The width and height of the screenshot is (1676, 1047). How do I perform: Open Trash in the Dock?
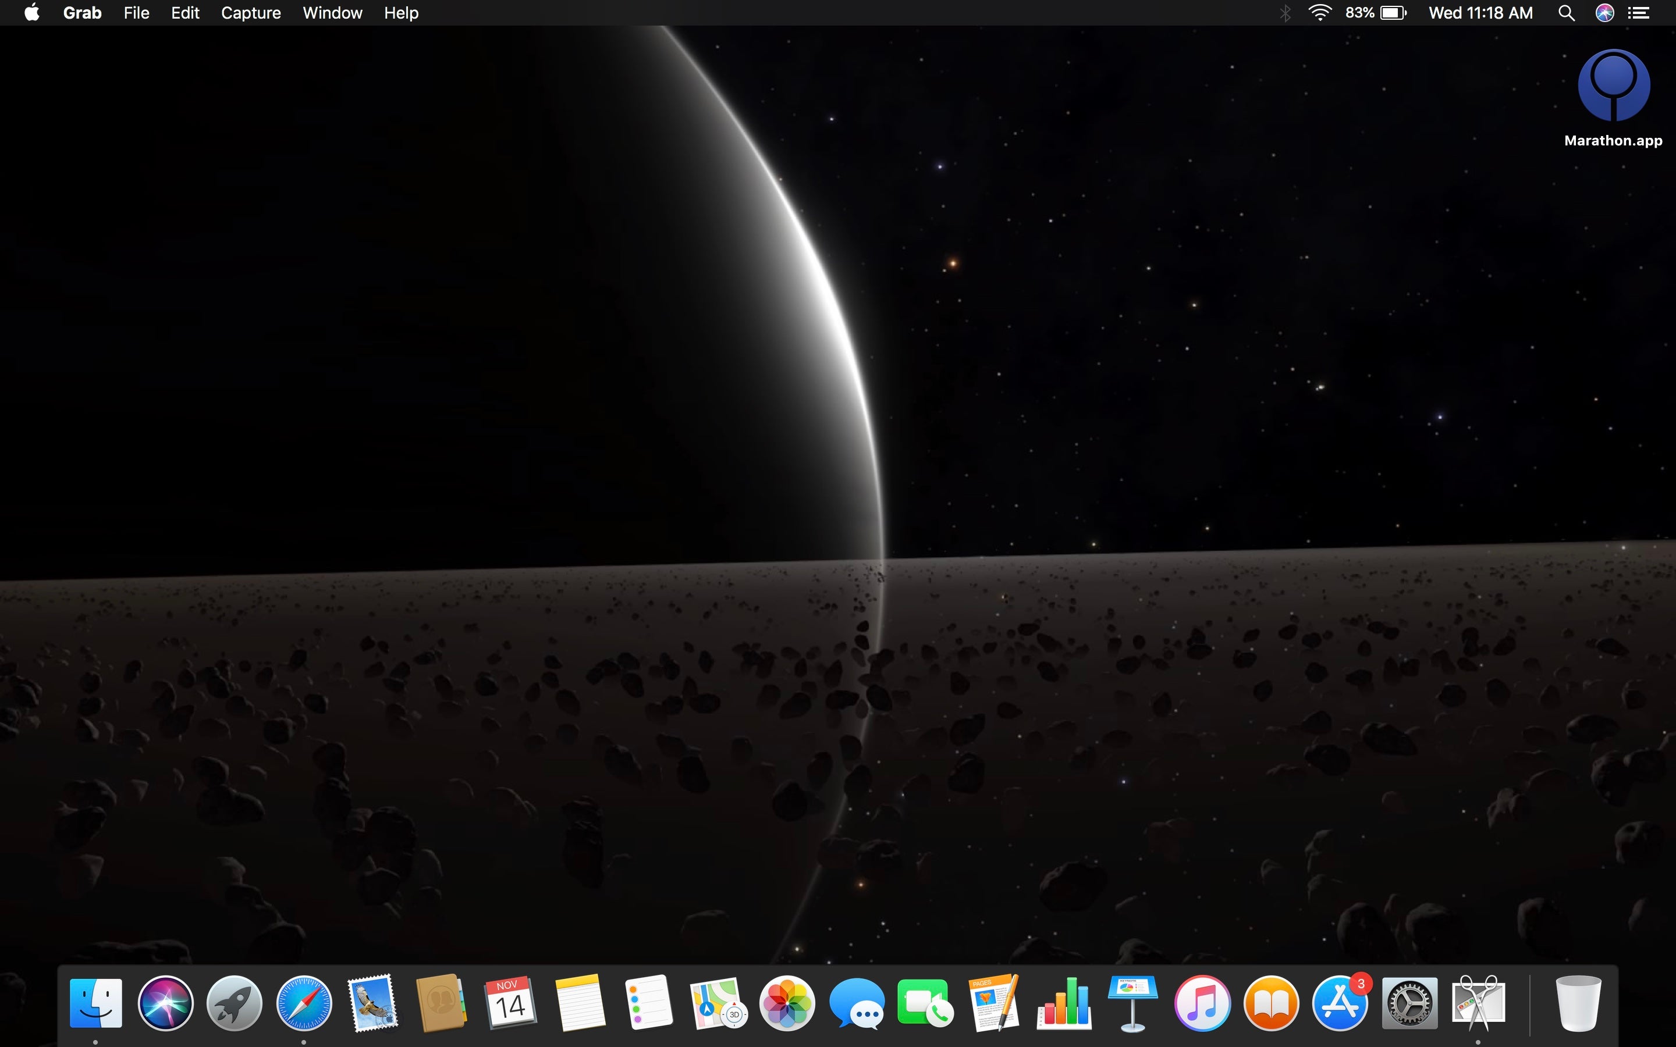(1578, 1003)
